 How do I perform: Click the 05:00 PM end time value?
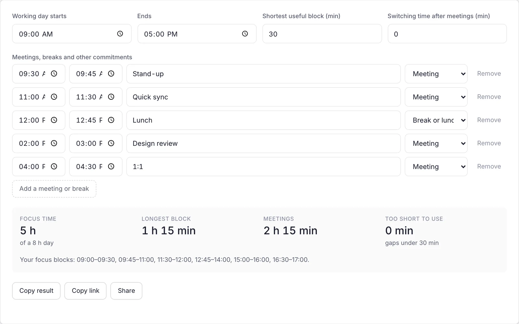click(x=161, y=34)
